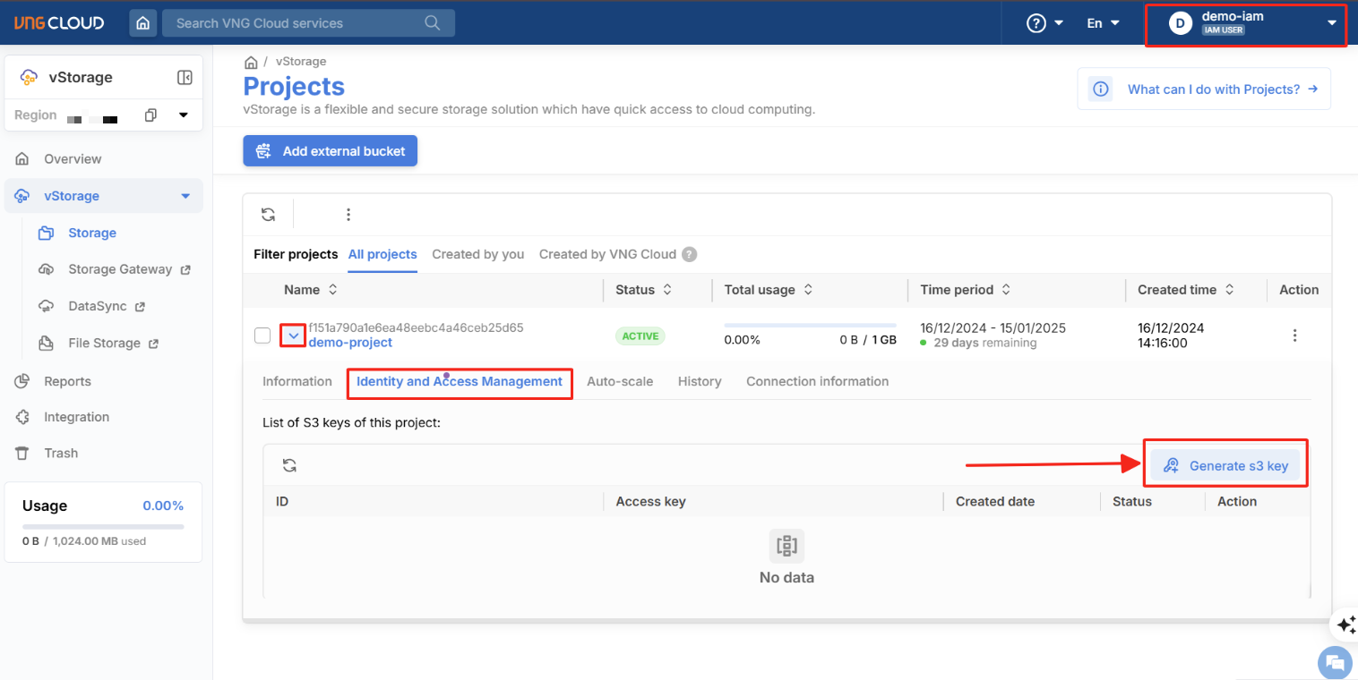Click the demo-project total usage bar
Viewport: 1358px width, 680px height.
pos(810,325)
